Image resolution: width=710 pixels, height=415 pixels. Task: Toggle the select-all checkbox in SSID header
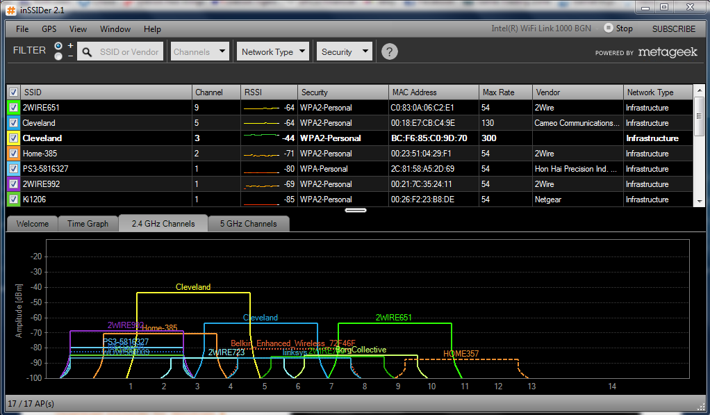click(x=14, y=92)
